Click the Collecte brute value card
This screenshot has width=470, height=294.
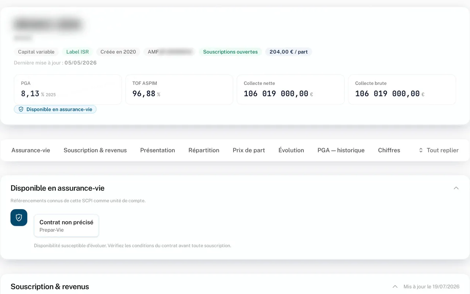point(402,90)
